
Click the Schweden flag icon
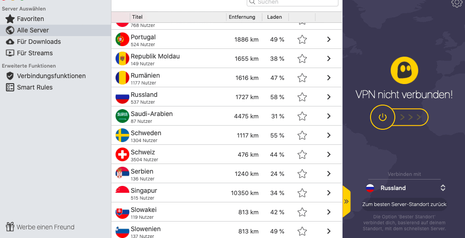pyautogui.click(x=122, y=136)
